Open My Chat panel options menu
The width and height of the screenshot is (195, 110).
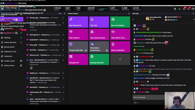pos(193,13)
